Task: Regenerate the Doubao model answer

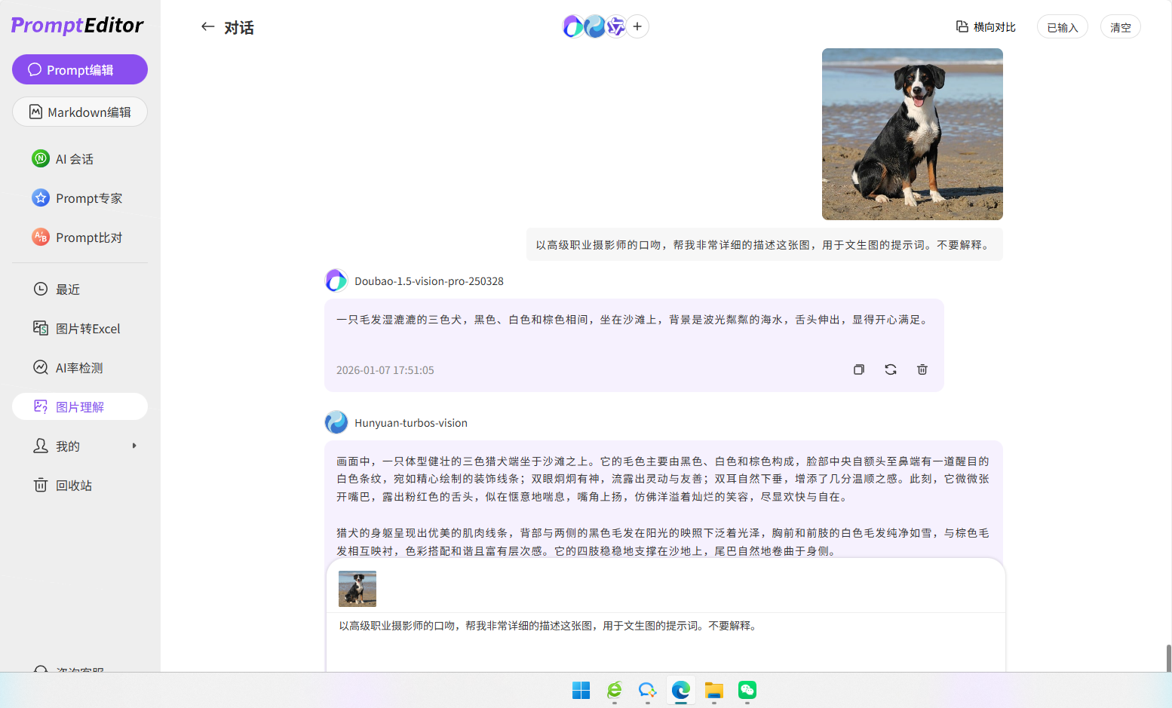Action: 890,369
